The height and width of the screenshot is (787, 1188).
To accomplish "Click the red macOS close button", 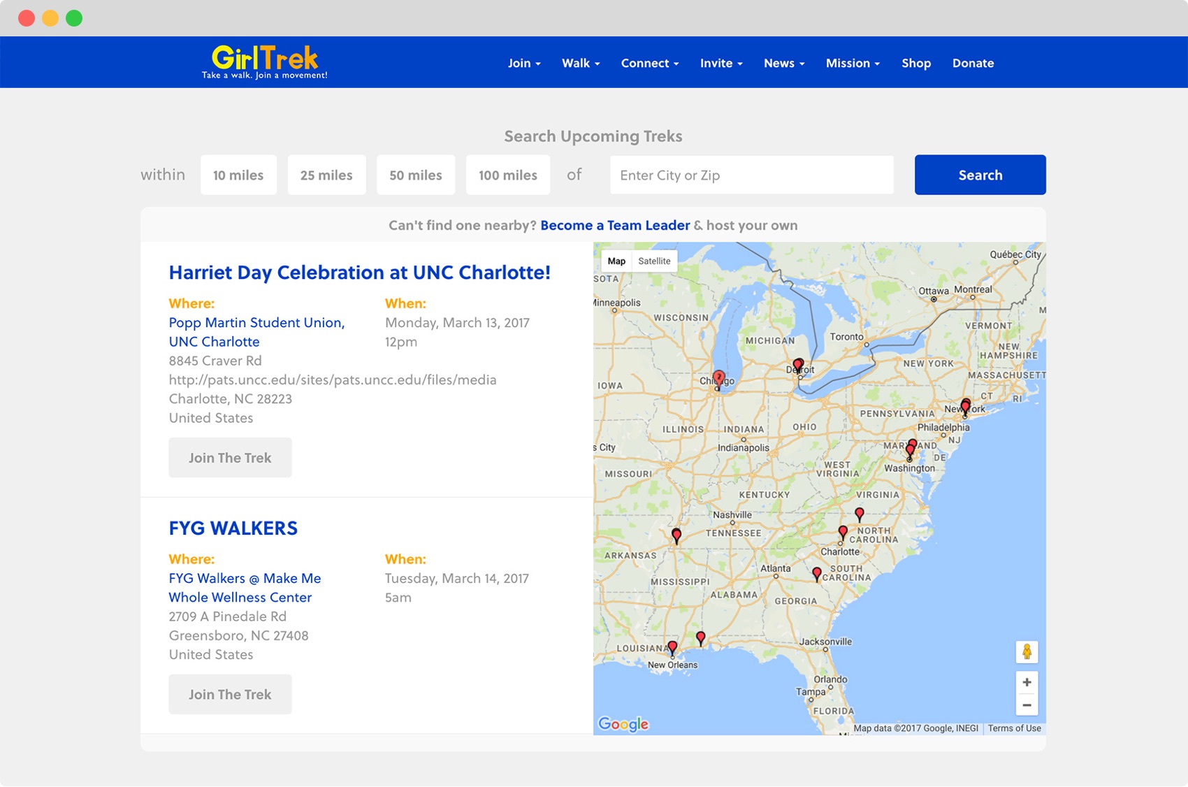I will [x=27, y=18].
